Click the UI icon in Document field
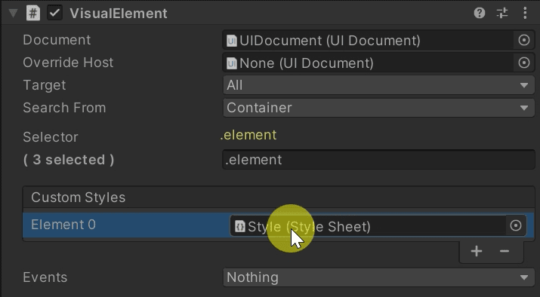Viewport: 540px width, 297px height. coord(232,41)
